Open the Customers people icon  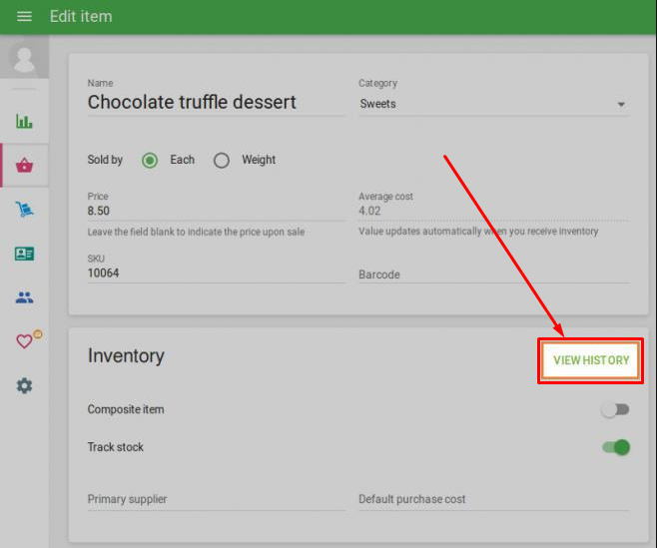(24, 297)
